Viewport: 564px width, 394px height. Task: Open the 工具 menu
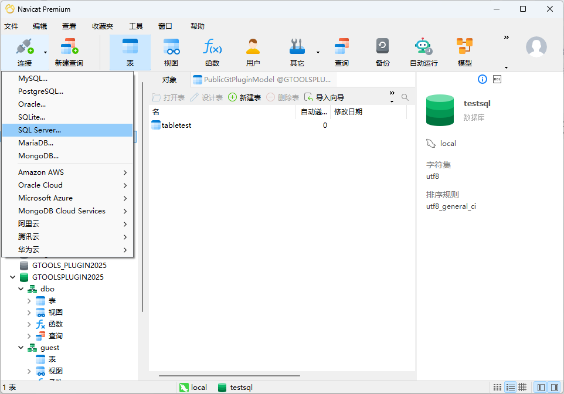pos(136,26)
